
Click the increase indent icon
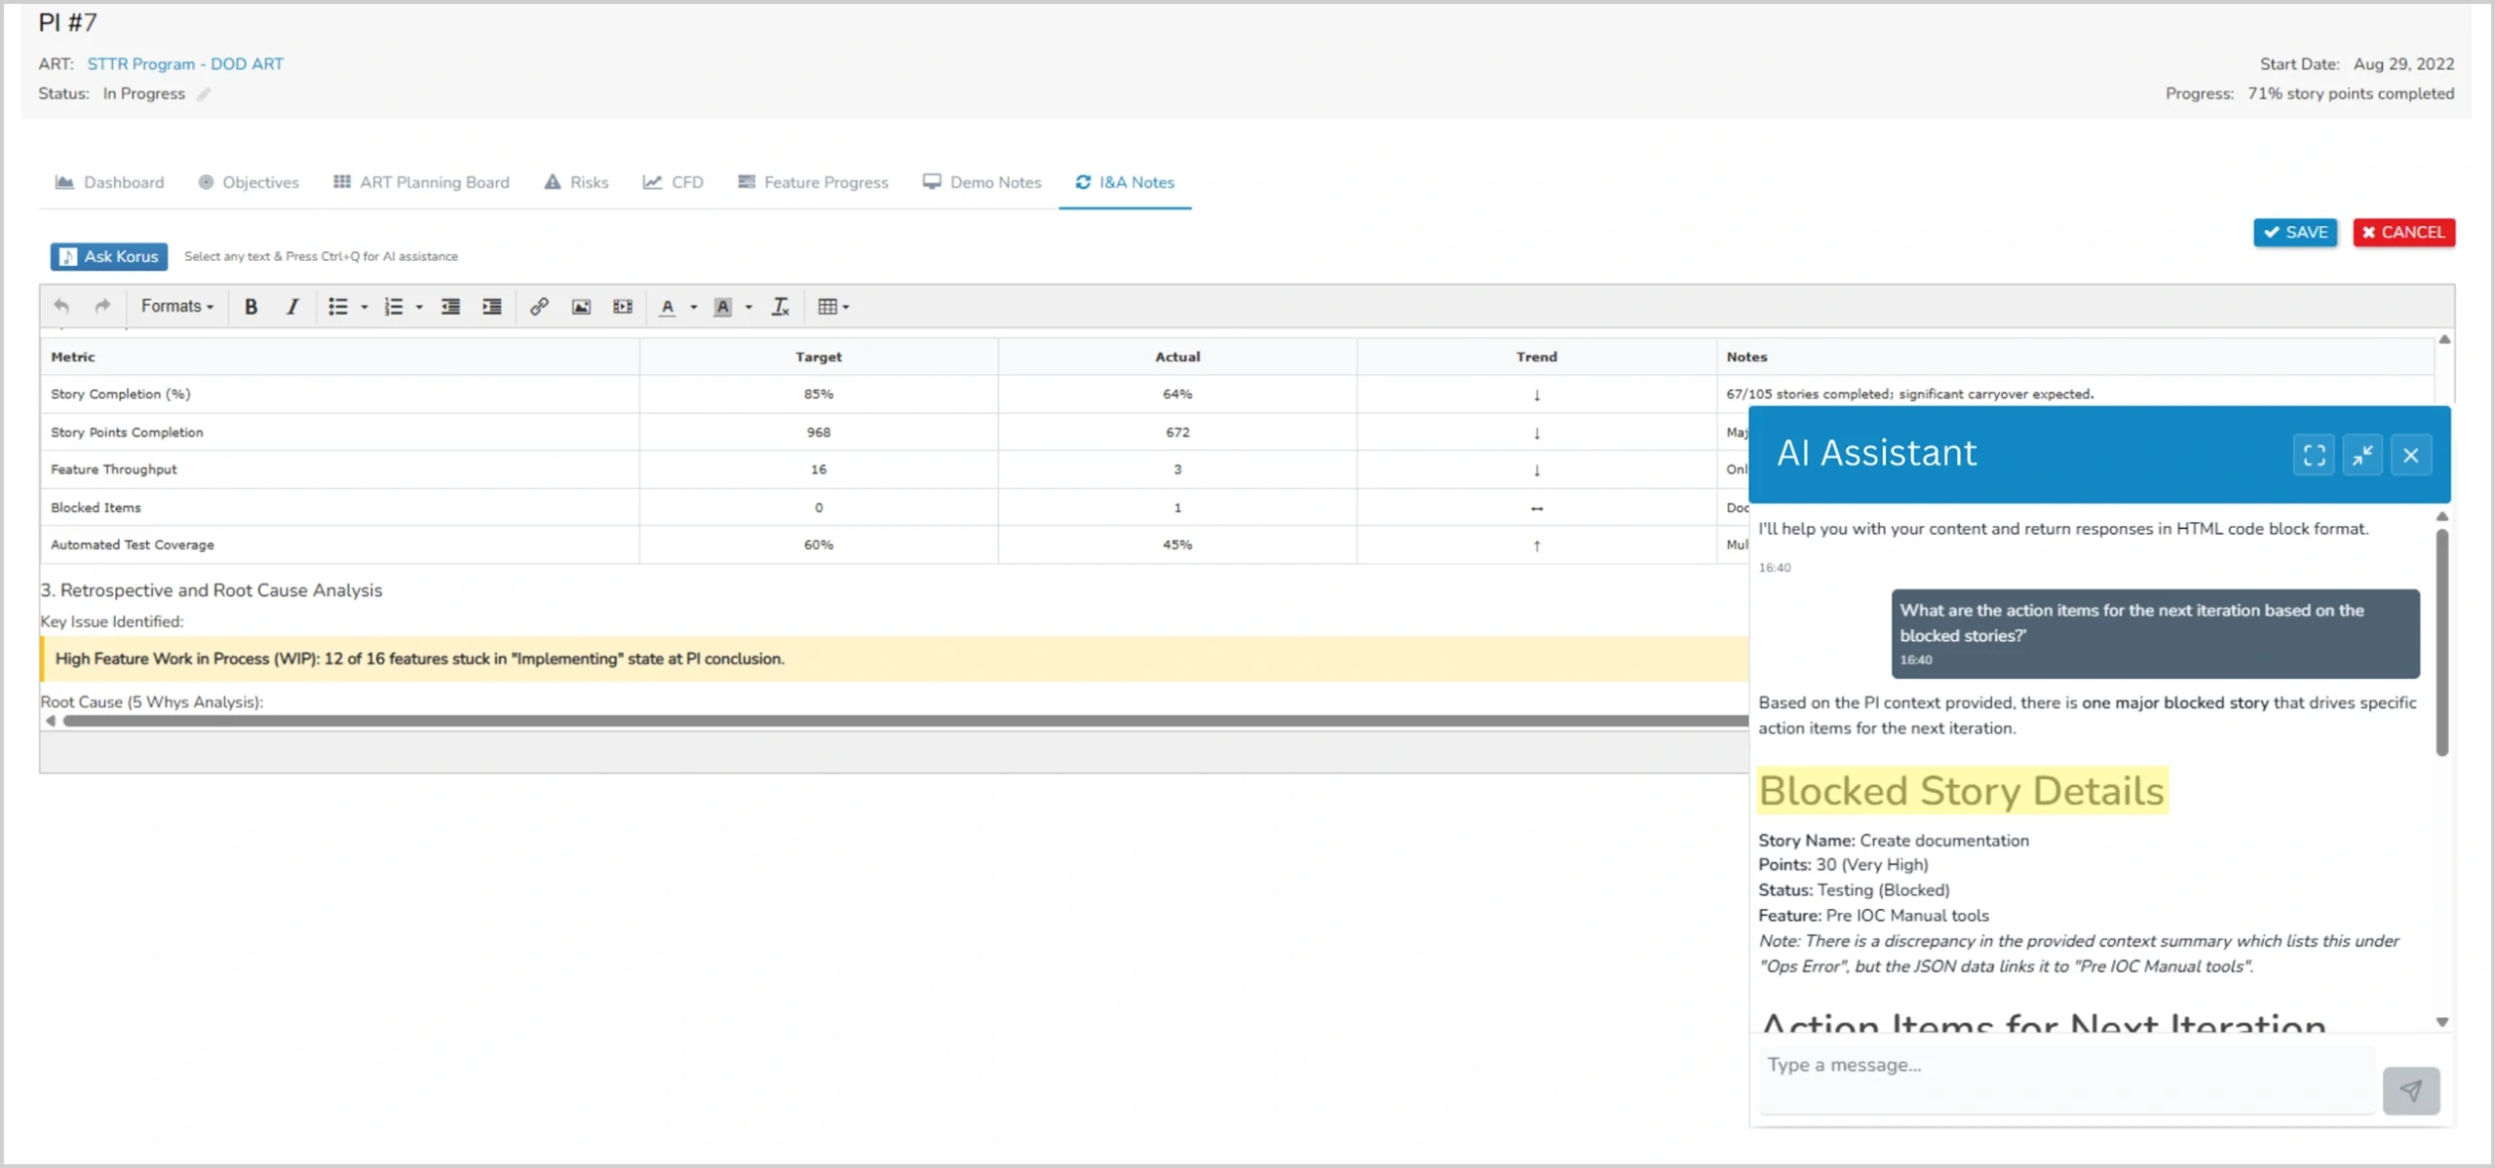492,307
